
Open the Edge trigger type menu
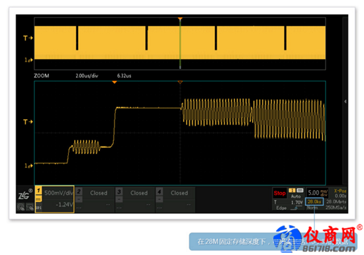coord(281,208)
